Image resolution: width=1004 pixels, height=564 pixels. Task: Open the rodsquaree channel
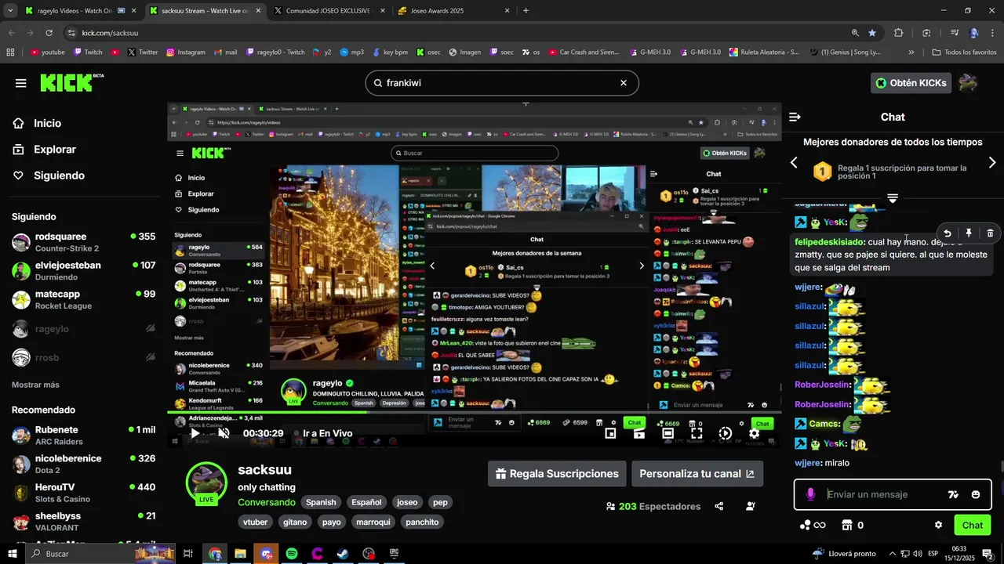click(83, 241)
